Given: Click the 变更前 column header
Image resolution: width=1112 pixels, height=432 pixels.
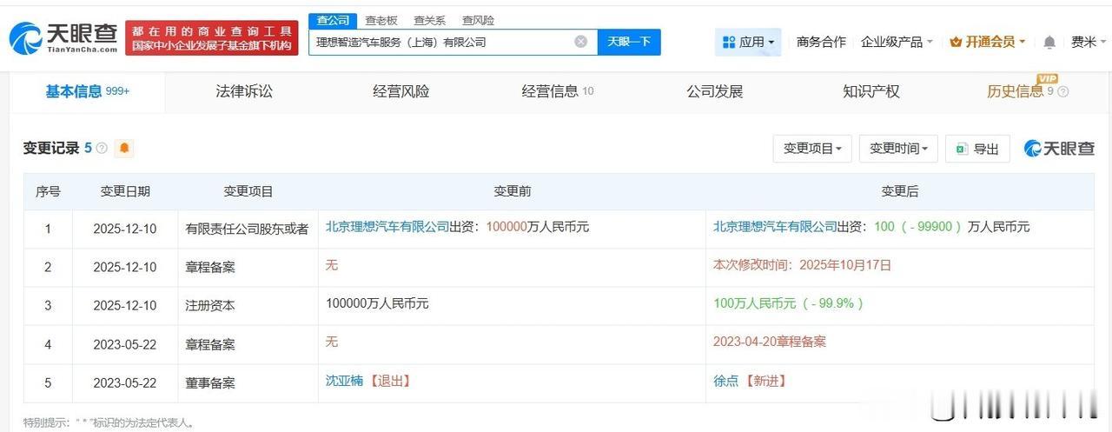Looking at the screenshot, I should 513,191.
